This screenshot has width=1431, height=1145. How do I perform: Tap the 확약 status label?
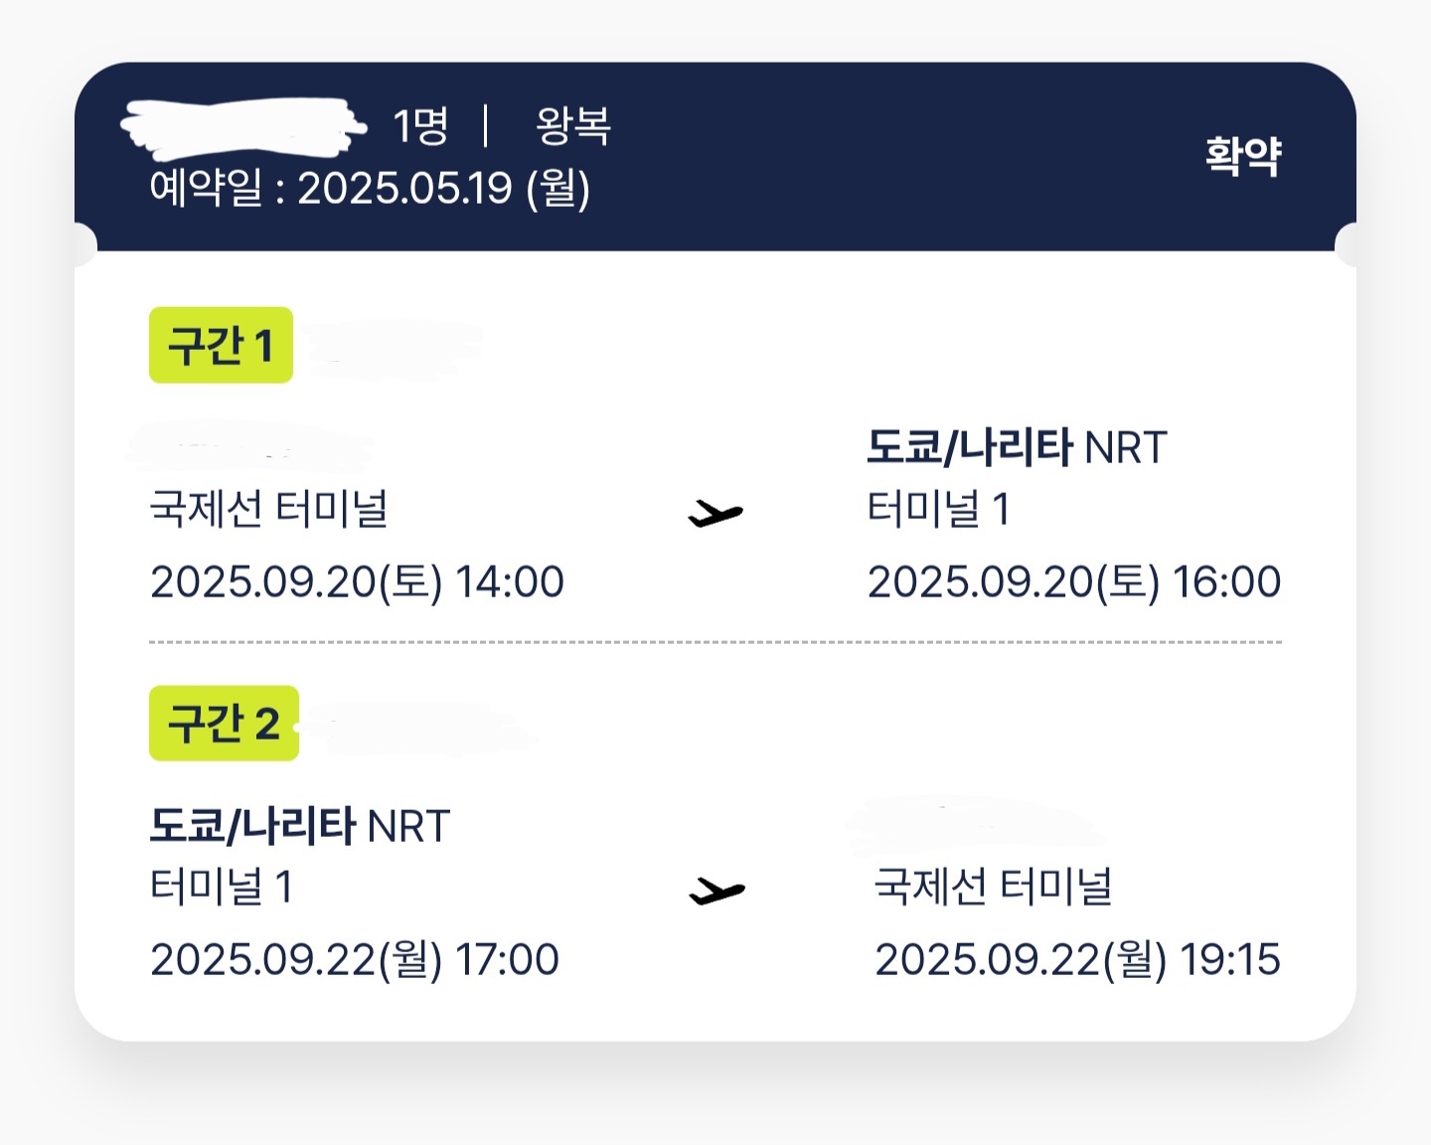point(1243,156)
